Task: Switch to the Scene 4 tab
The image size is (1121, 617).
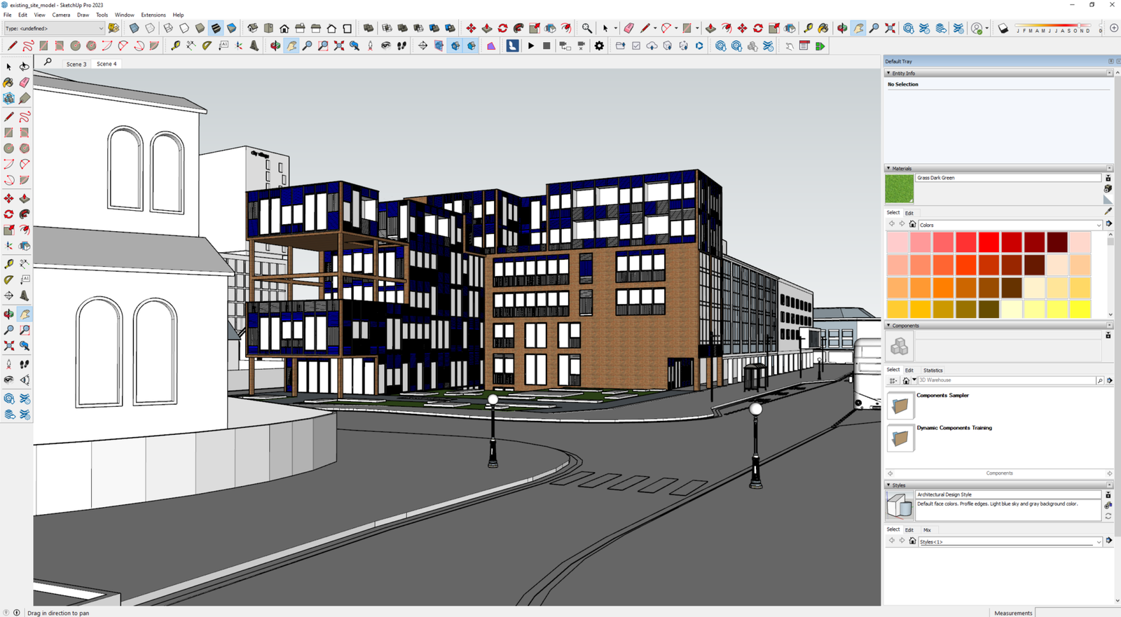Action: 106,64
